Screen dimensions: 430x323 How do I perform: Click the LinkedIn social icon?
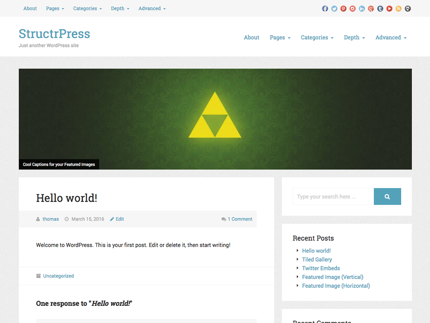[x=362, y=9]
